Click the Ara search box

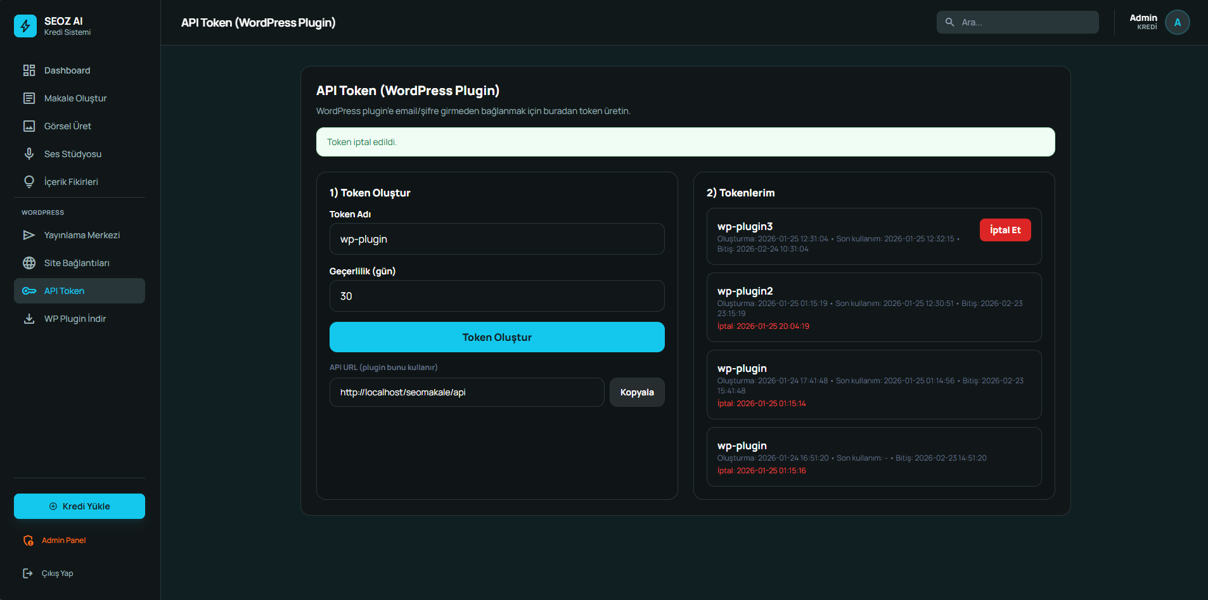click(1017, 22)
